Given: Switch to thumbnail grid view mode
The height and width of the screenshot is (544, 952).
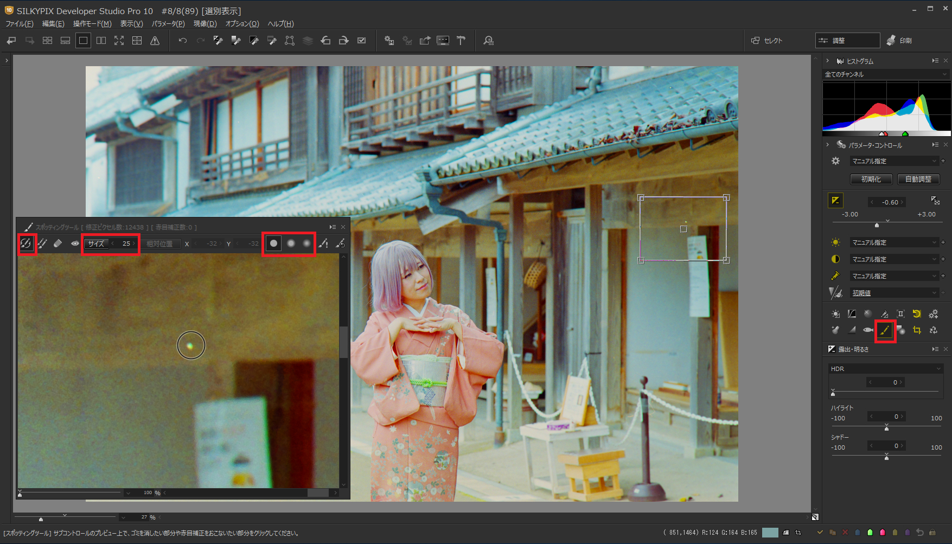Looking at the screenshot, I should (x=47, y=41).
